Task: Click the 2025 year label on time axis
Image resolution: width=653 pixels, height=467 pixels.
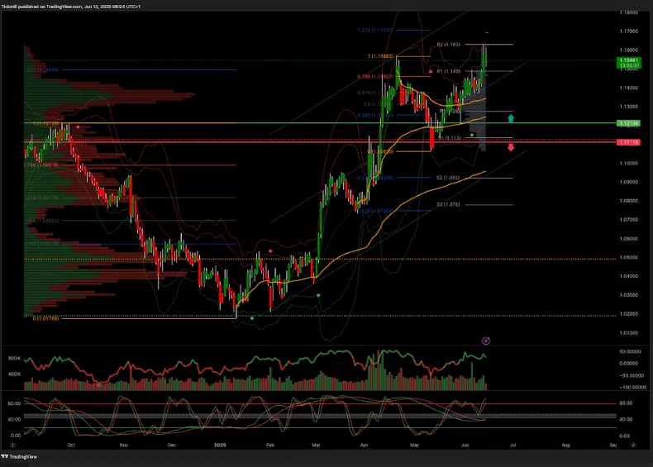Action: tap(222, 444)
